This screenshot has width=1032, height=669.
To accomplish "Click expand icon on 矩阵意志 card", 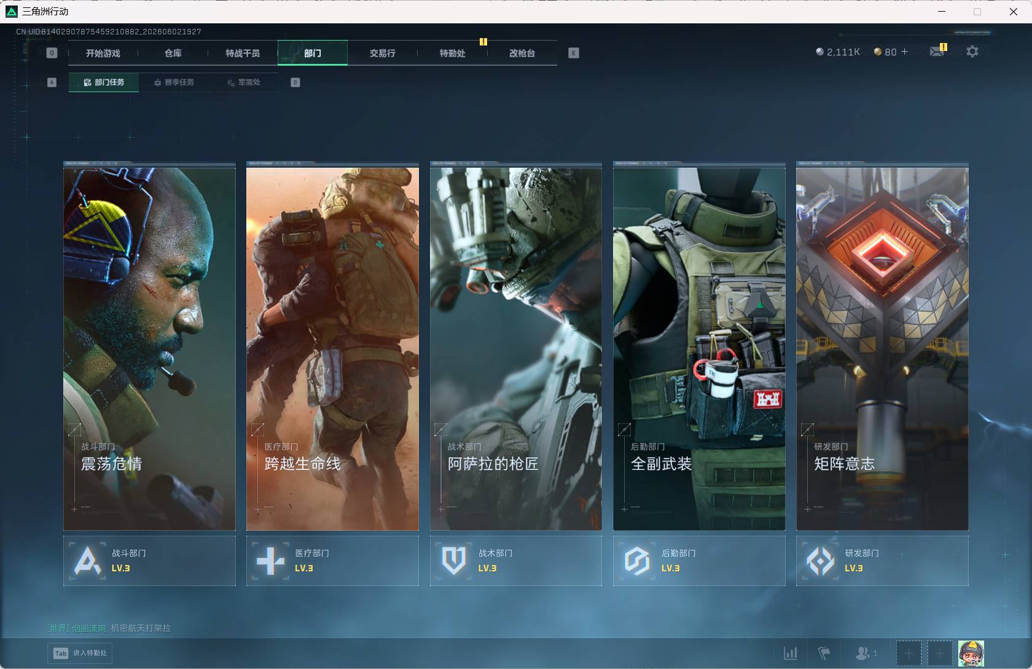I will (x=807, y=429).
